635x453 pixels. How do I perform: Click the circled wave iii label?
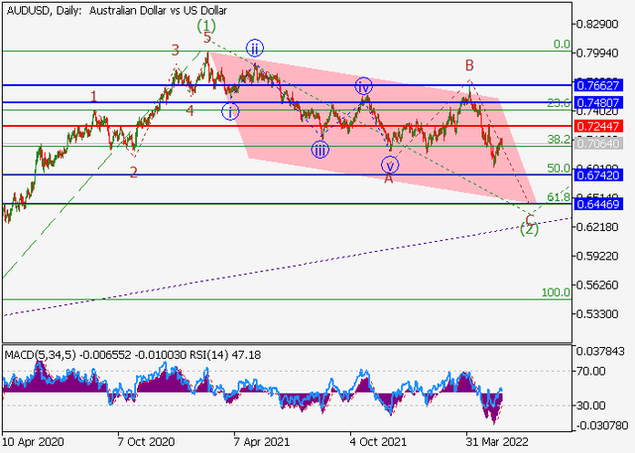[320, 150]
